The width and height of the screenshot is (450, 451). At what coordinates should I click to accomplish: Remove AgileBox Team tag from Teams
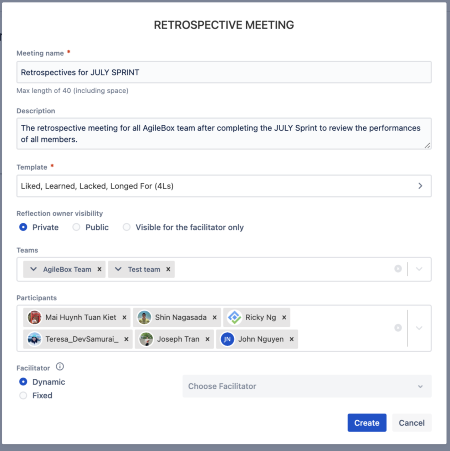point(99,269)
